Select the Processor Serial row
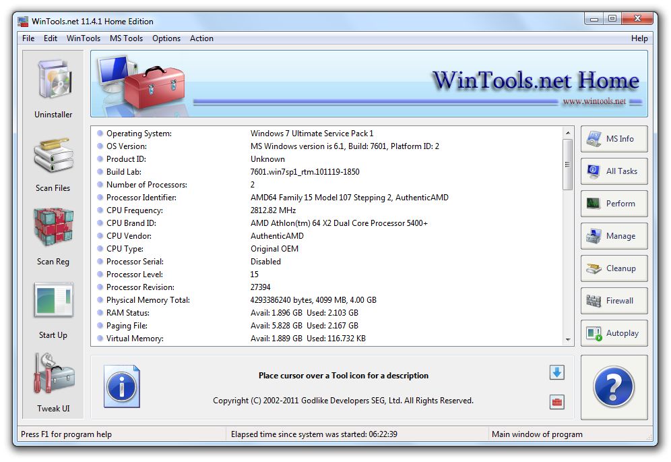Viewport: 671px width, 462px height. (x=327, y=262)
